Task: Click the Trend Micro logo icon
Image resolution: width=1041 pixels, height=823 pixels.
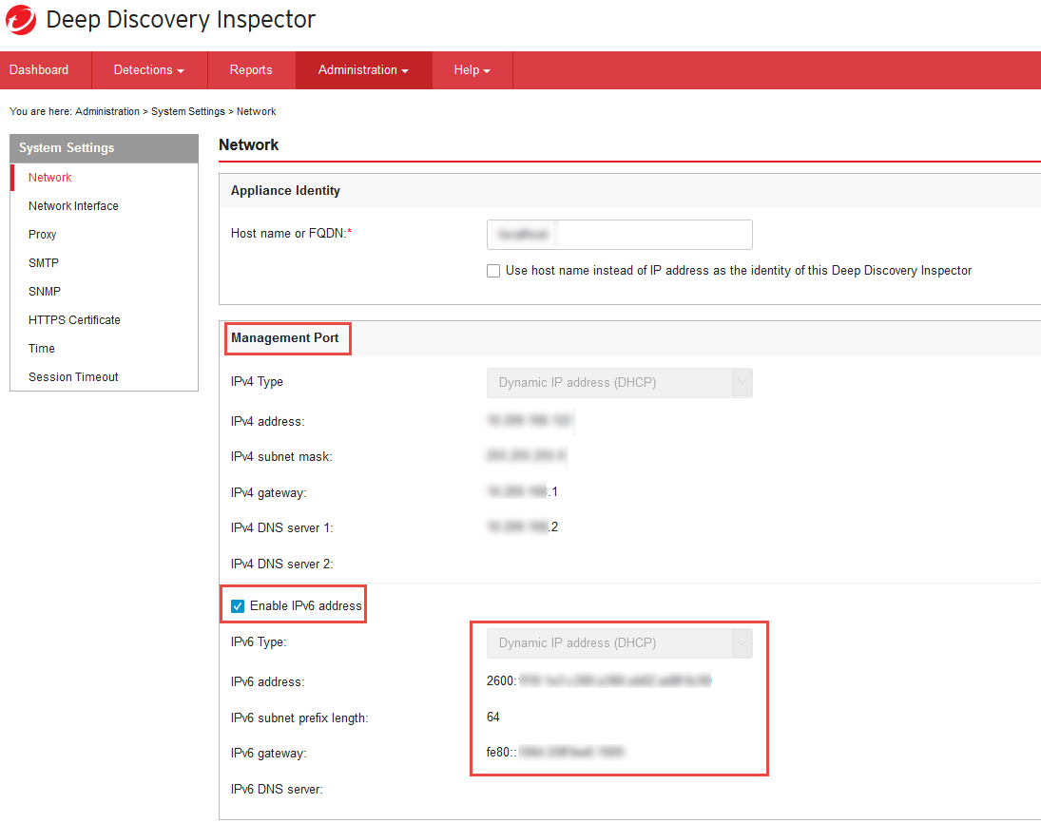Action: (x=20, y=20)
